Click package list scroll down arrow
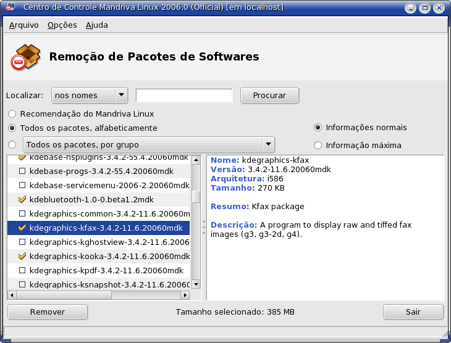The width and height of the screenshot is (451, 343). [196, 284]
